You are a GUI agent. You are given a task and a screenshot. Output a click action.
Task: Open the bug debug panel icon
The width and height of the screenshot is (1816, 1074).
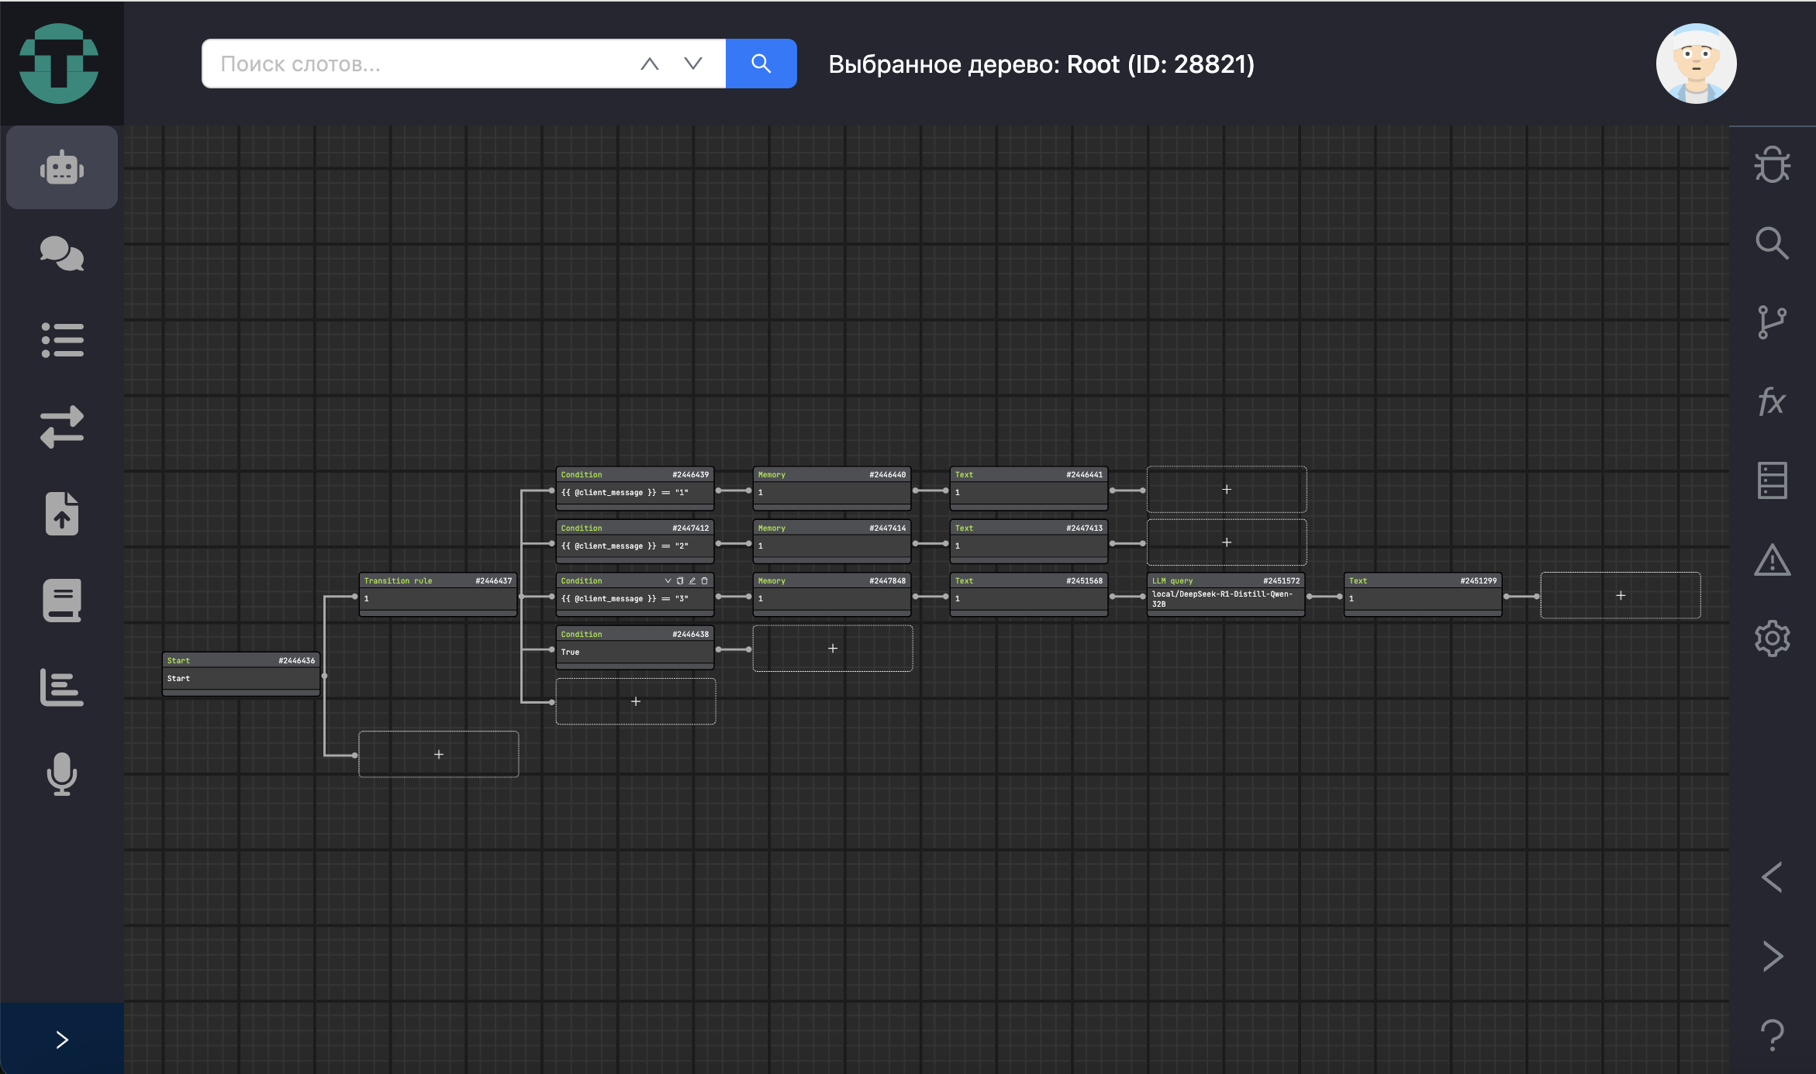point(1772,164)
